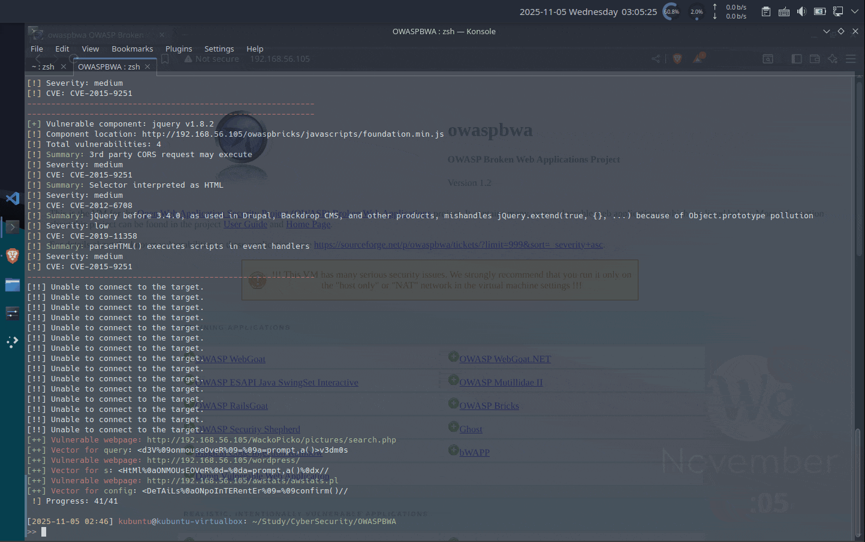Click the bWAPP link in browser behind
865x542 pixels.
pos(474,453)
